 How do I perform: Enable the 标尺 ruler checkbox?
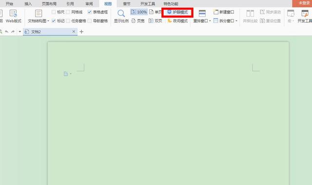click(54, 12)
